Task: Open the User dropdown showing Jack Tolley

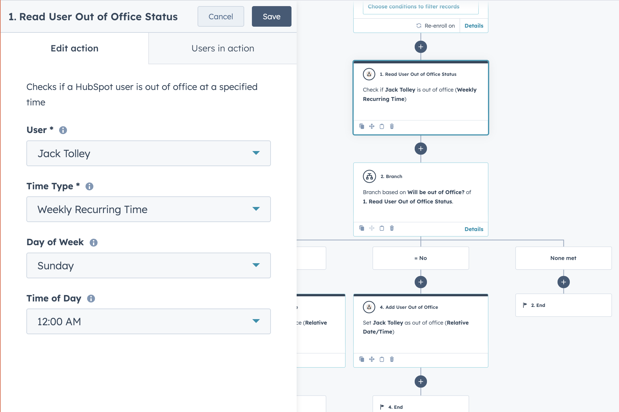Action: (148, 153)
